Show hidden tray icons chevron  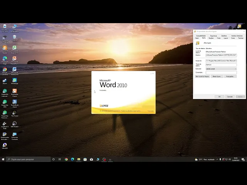coord(217,159)
